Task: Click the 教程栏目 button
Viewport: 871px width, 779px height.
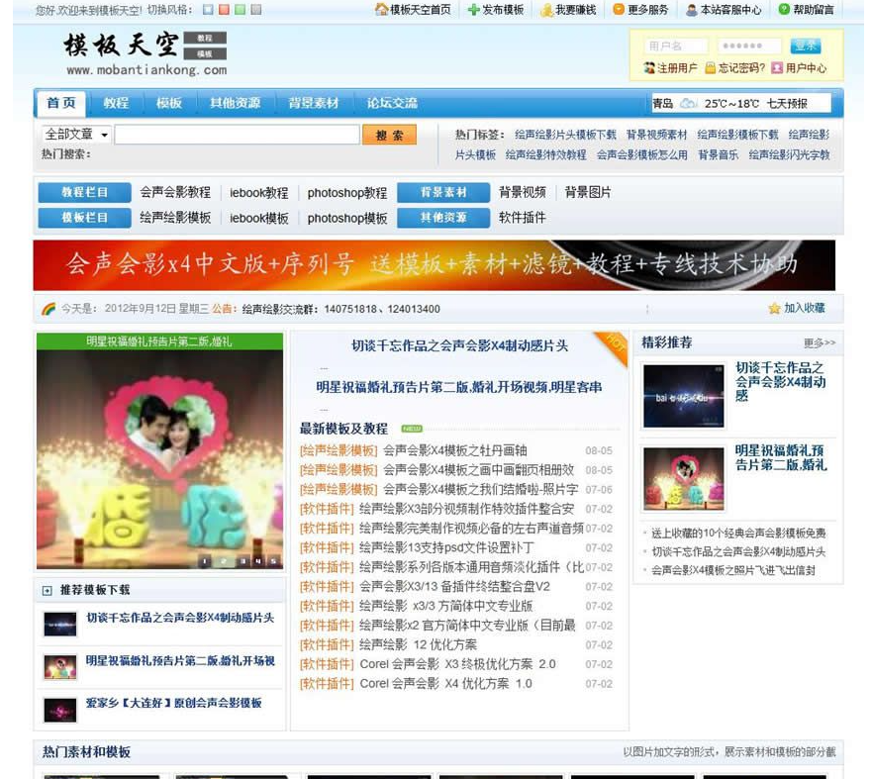Action: [x=84, y=192]
